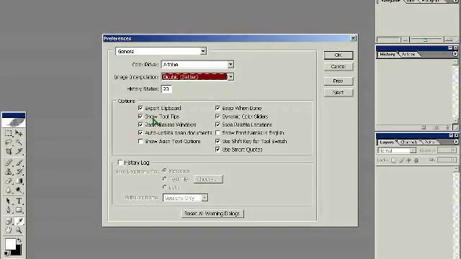Select the Lasso tool
Viewport: 461px width, 259px height.
click(8, 142)
